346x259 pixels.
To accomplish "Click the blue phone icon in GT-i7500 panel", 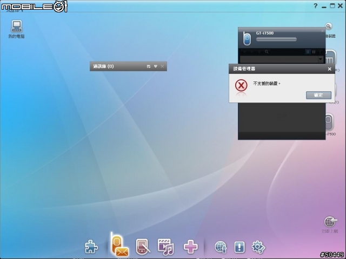I will 247,38.
